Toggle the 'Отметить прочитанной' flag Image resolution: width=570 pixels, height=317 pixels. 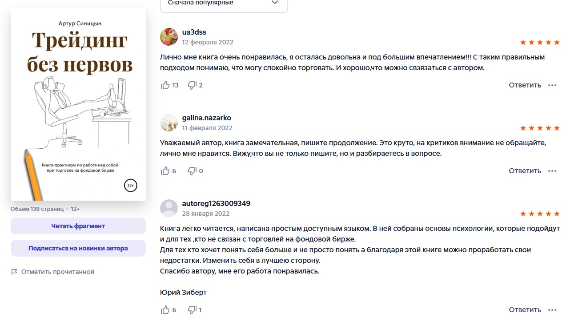click(x=53, y=272)
